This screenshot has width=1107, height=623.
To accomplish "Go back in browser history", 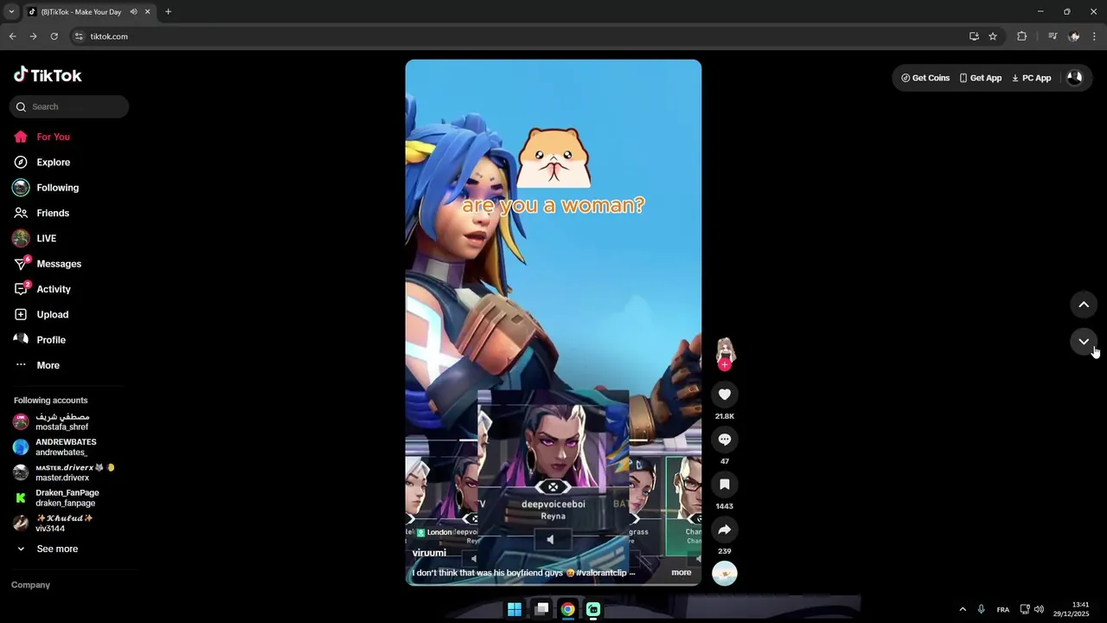I will pyautogui.click(x=12, y=36).
